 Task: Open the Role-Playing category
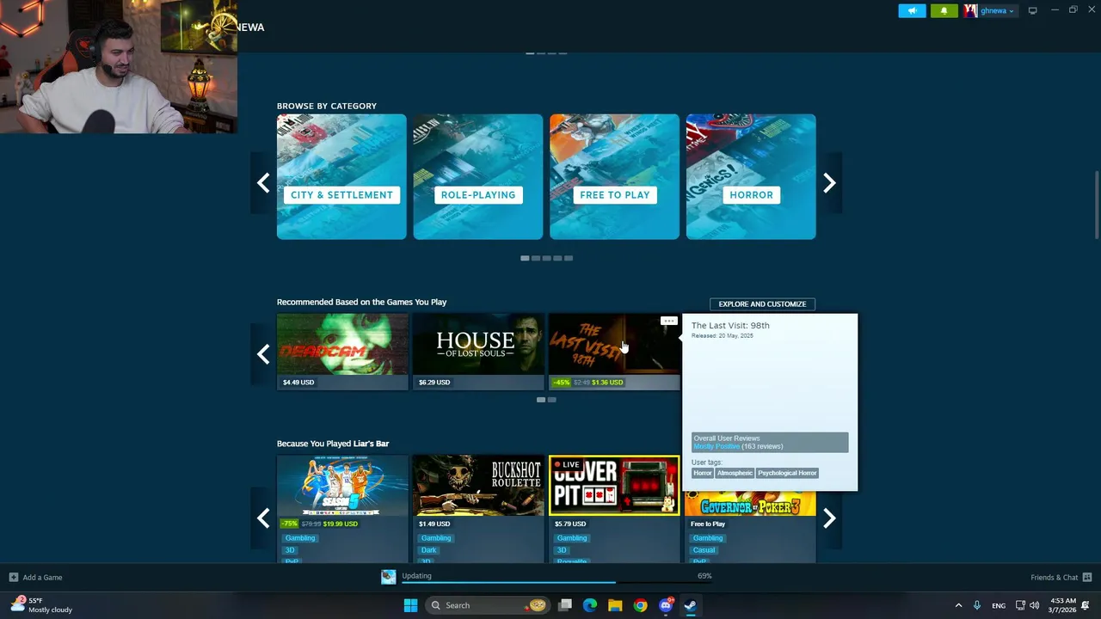tap(478, 176)
